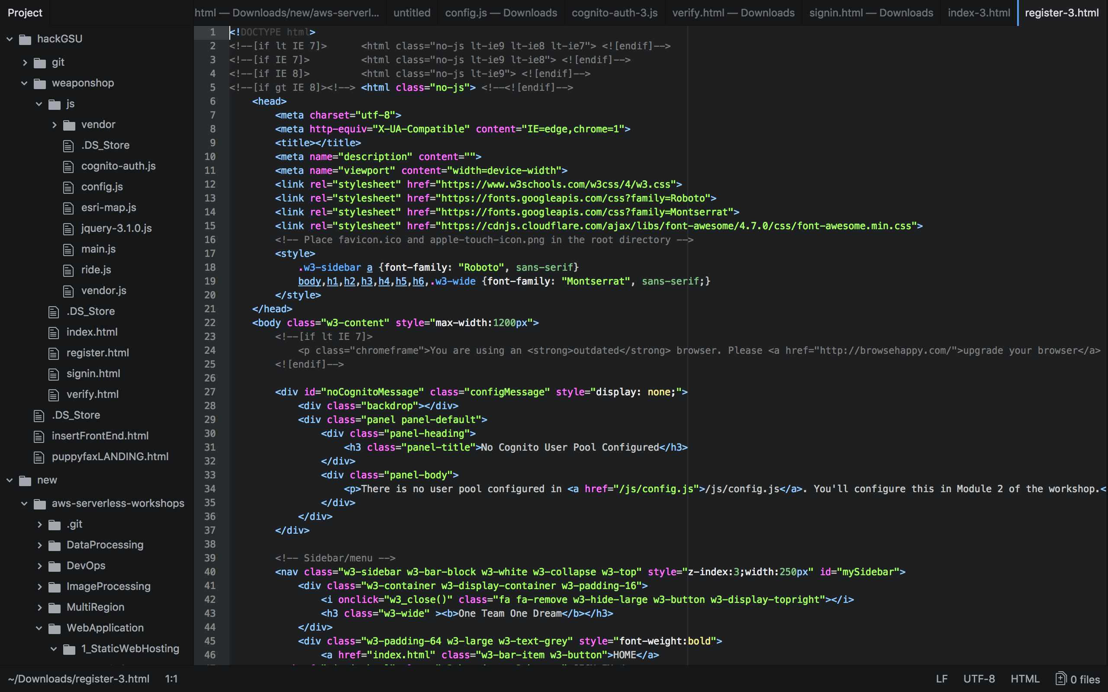Click the esri-map.js file icon

pos(68,208)
